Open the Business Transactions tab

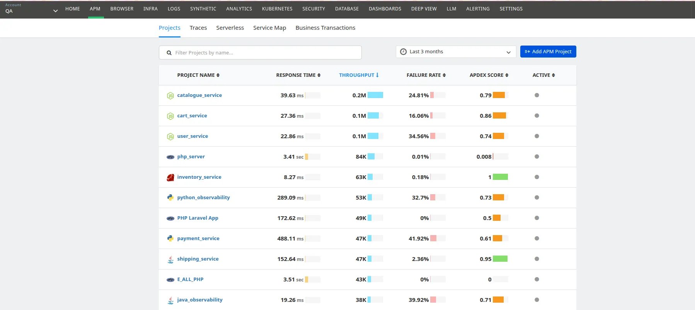click(325, 28)
